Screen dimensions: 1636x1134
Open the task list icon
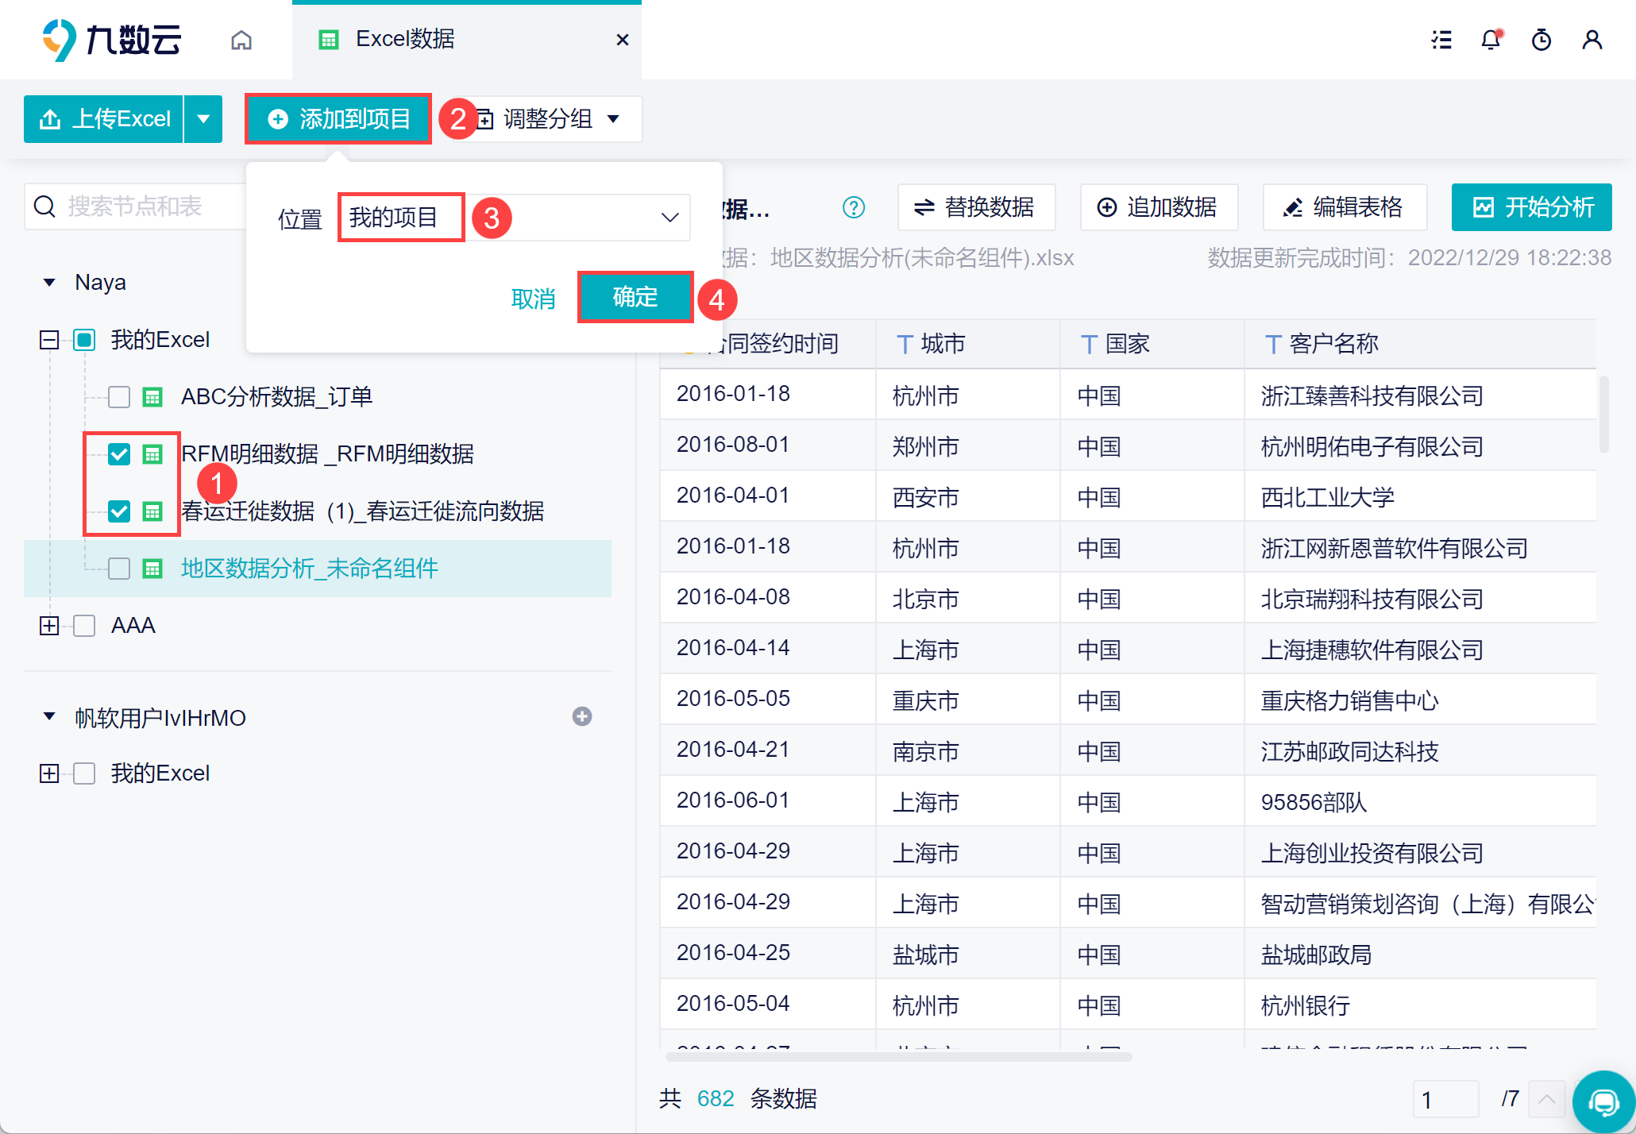(x=1441, y=40)
